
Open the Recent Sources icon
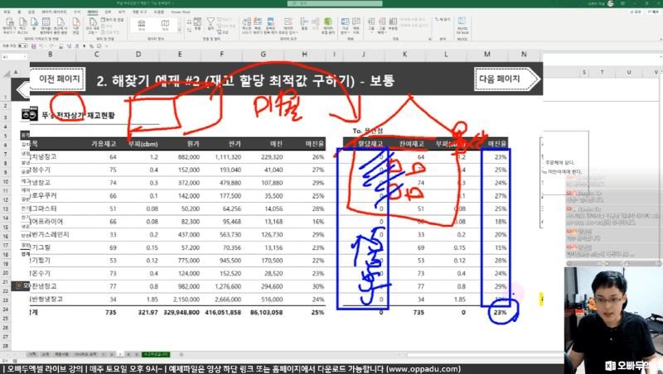click(x=60, y=25)
